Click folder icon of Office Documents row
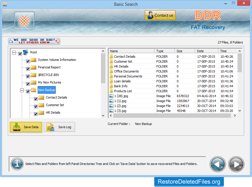 point(111,71)
